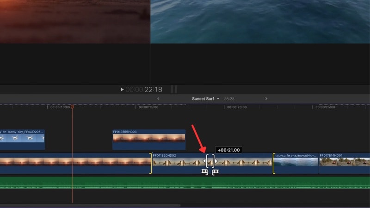
Task: Select the FP011820HD02 clip label
Action: 164,155
